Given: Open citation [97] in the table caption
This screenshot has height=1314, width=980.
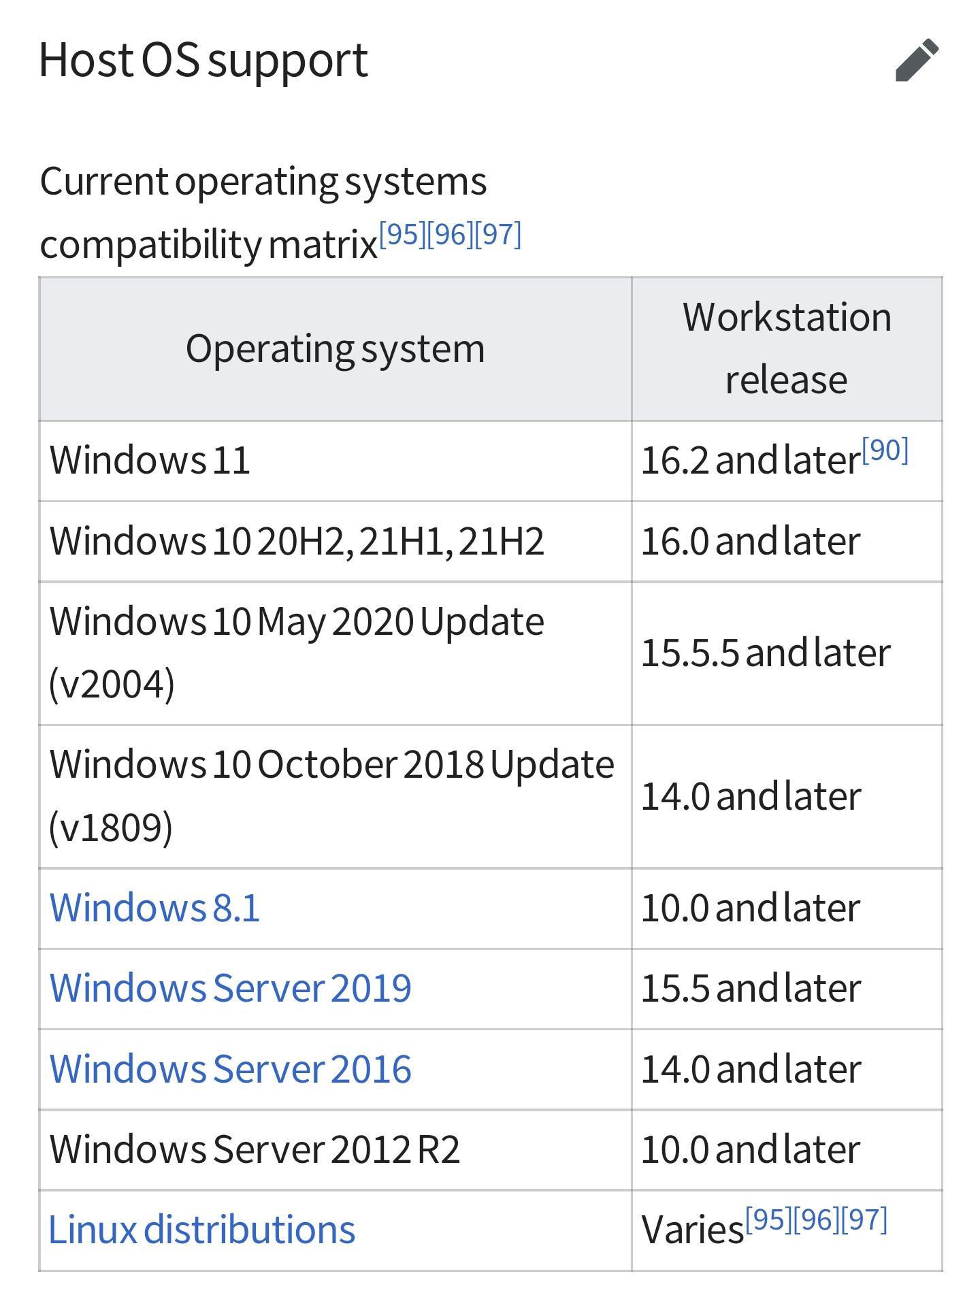Looking at the screenshot, I should click(x=498, y=235).
